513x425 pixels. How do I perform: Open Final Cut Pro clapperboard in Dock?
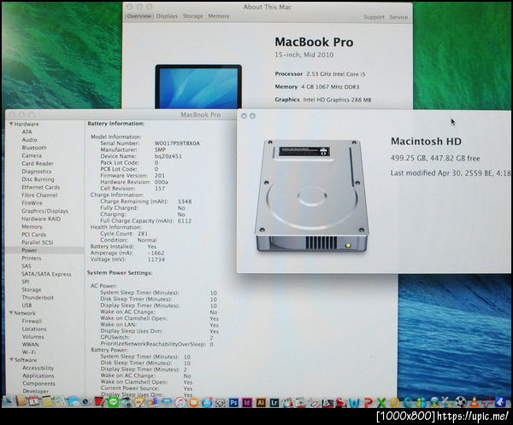click(287, 403)
